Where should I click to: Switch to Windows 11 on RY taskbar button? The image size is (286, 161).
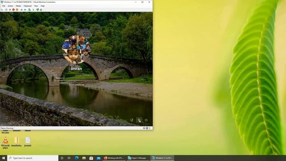(x=162, y=158)
